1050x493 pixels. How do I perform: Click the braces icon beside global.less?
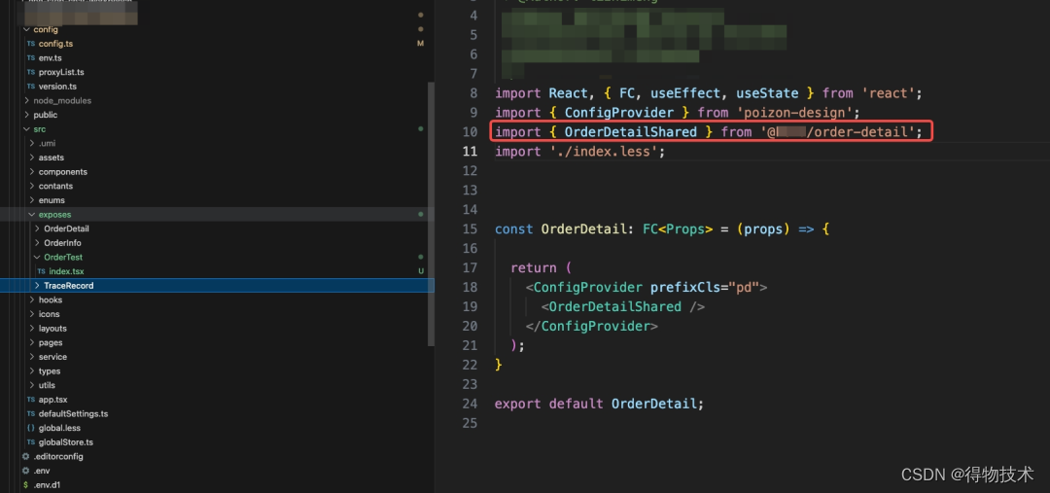tap(31, 428)
